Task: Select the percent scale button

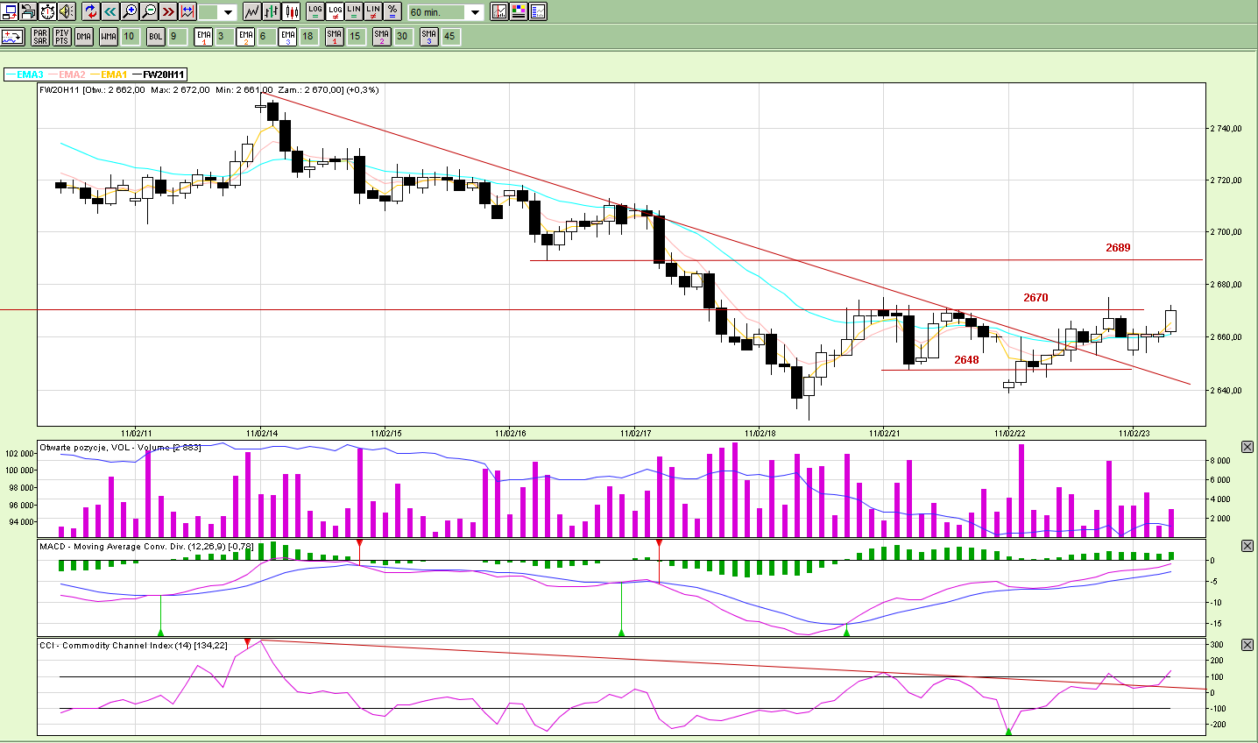Action: pos(392,11)
